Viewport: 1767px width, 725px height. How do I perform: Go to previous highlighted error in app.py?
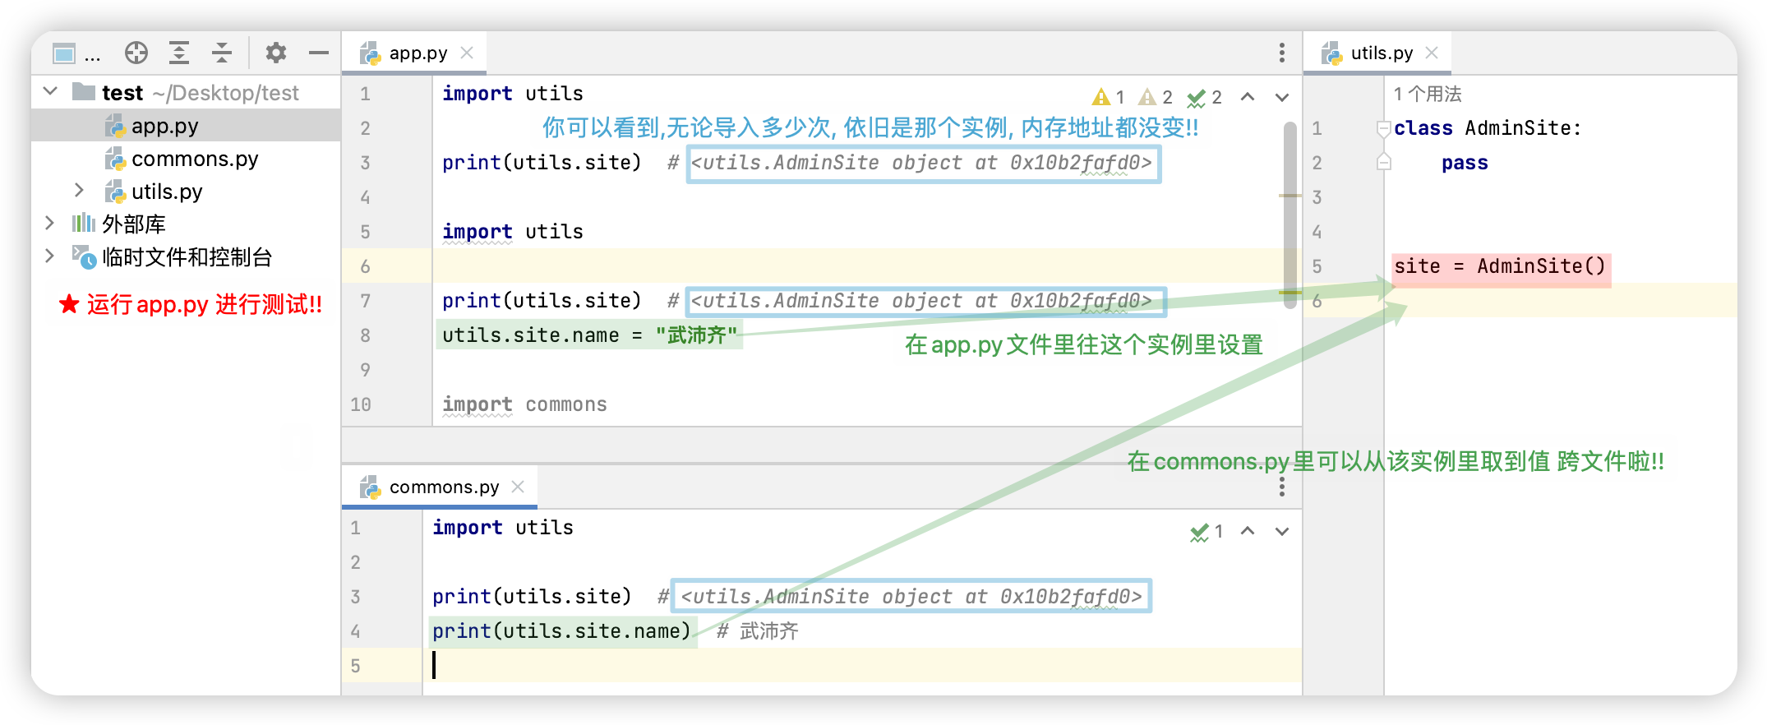(x=1248, y=97)
